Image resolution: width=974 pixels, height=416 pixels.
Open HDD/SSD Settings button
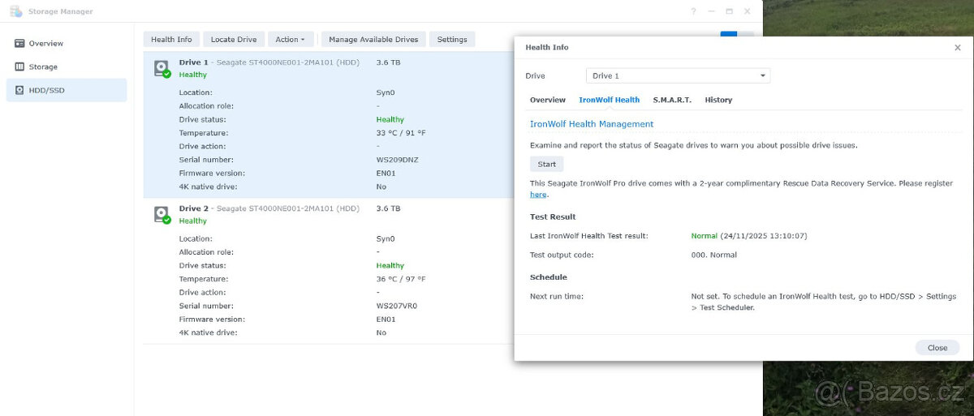[452, 39]
